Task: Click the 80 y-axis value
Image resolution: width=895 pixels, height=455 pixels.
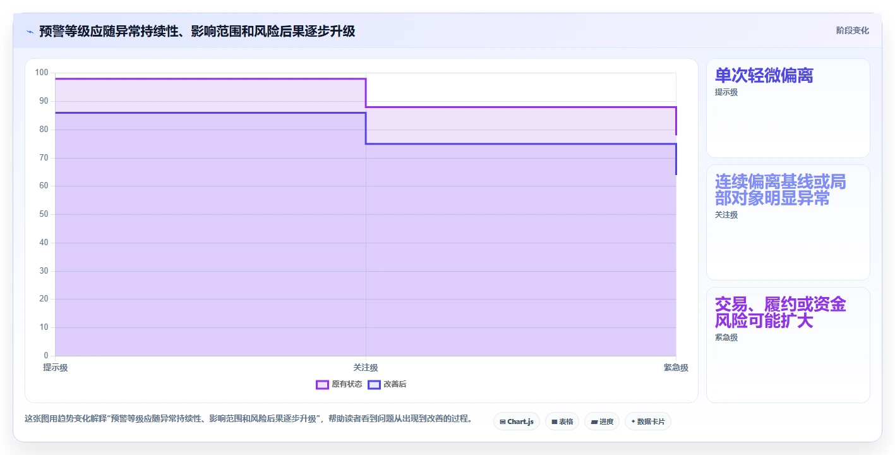Action: click(x=44, y=130)
